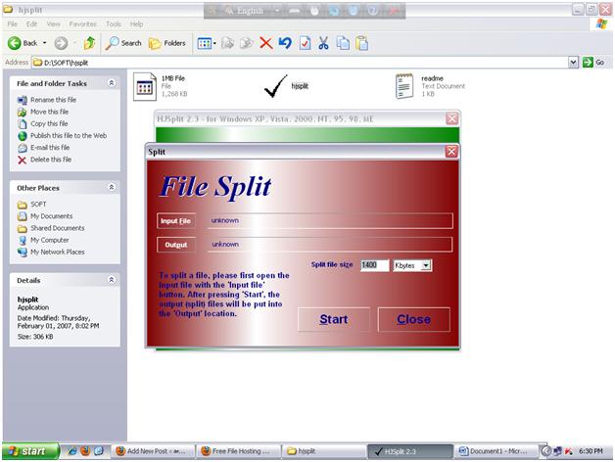
Task: Click the Windows start button
Action: coord(31,451)
